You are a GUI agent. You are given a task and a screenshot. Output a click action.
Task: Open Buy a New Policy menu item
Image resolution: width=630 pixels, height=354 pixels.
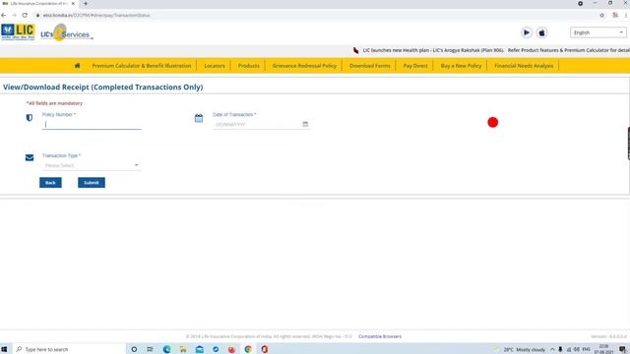tap(461, 66)
